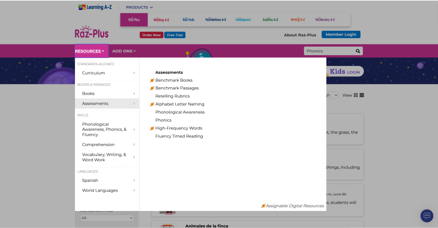Expand Phonological Awareness, Phonics, & Fluency
This screenshot has width=438, height=228.
(107, 129)
